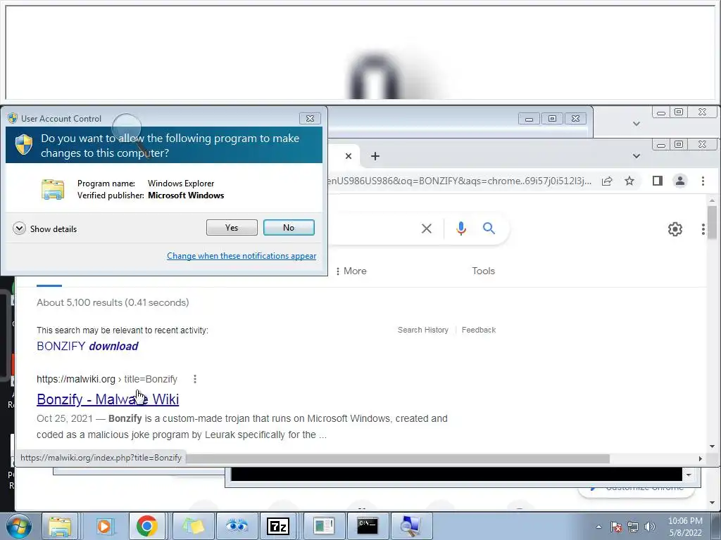Close the current Chrome tab
The image size is (721, 540).
click(349, 156)
